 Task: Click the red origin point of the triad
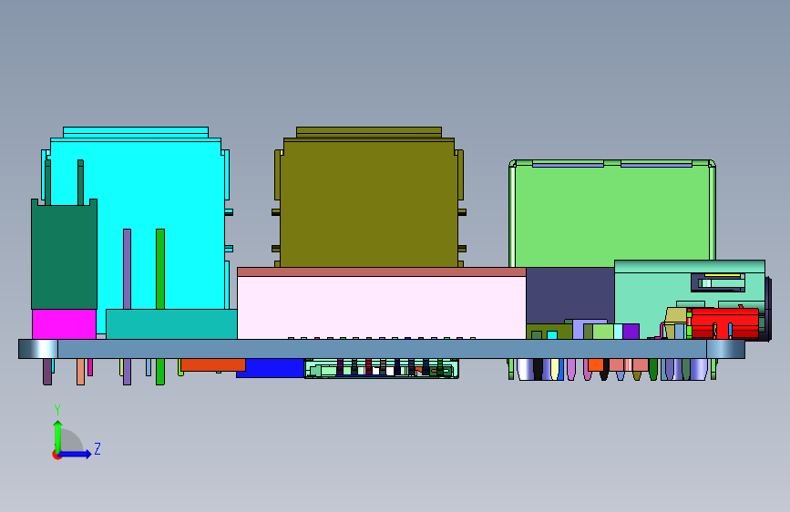tap(56, 455)
